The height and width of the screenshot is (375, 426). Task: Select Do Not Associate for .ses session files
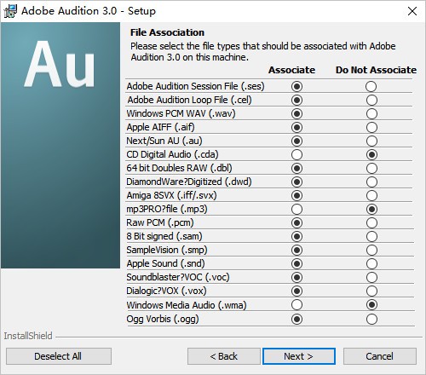pyautogui.click(x=371, y=86)
